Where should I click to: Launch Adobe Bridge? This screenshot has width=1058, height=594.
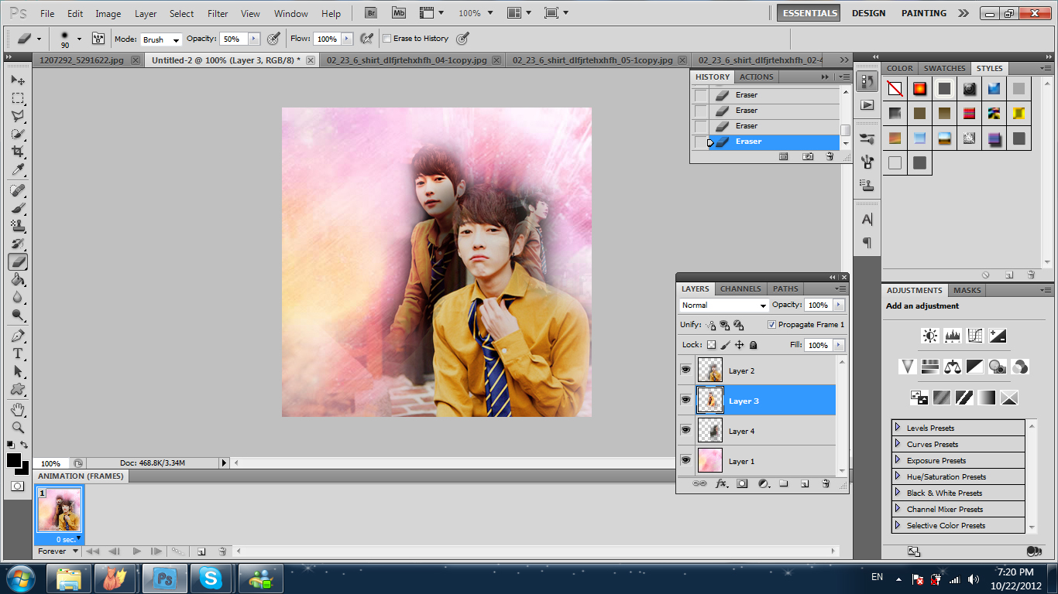click(x=371, y=13)
